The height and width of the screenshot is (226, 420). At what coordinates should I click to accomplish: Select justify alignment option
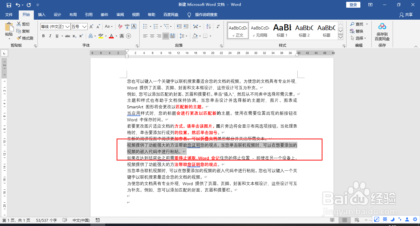coord(166,36)
